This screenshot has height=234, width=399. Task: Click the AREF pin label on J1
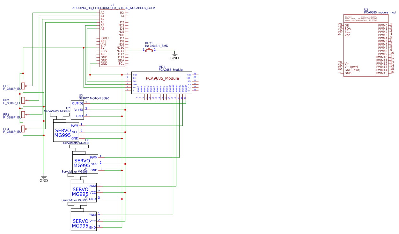point(104,54)
